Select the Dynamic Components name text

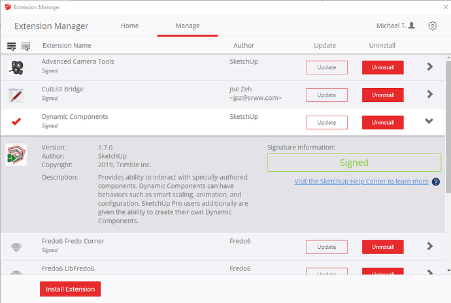(75, 117)
